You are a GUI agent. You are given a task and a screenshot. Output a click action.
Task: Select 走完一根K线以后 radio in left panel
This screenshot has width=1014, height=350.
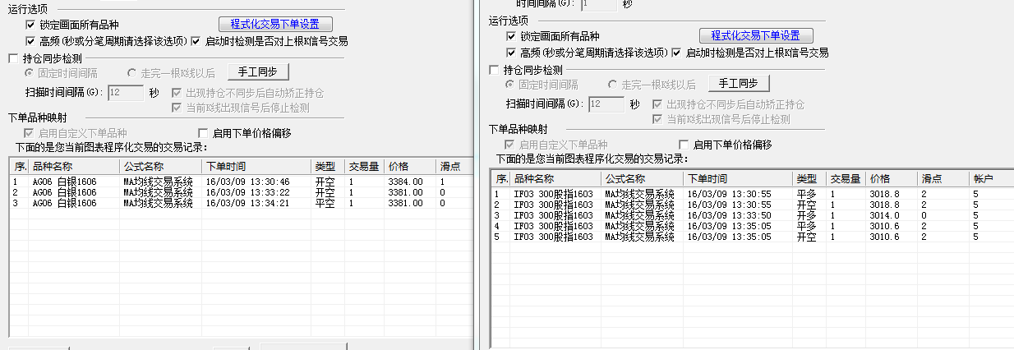131,73
